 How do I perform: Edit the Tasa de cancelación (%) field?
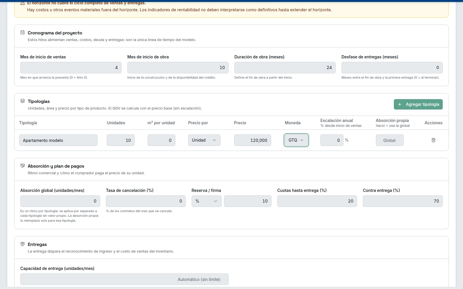click(146, 201)
